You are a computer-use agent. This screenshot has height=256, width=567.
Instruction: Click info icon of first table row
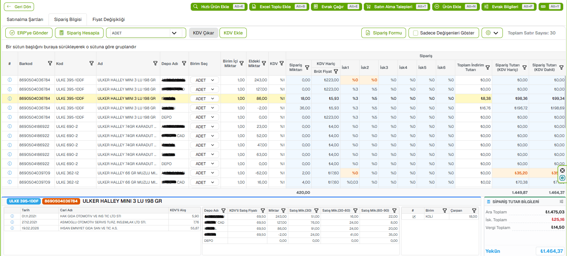tap(10, 80)
